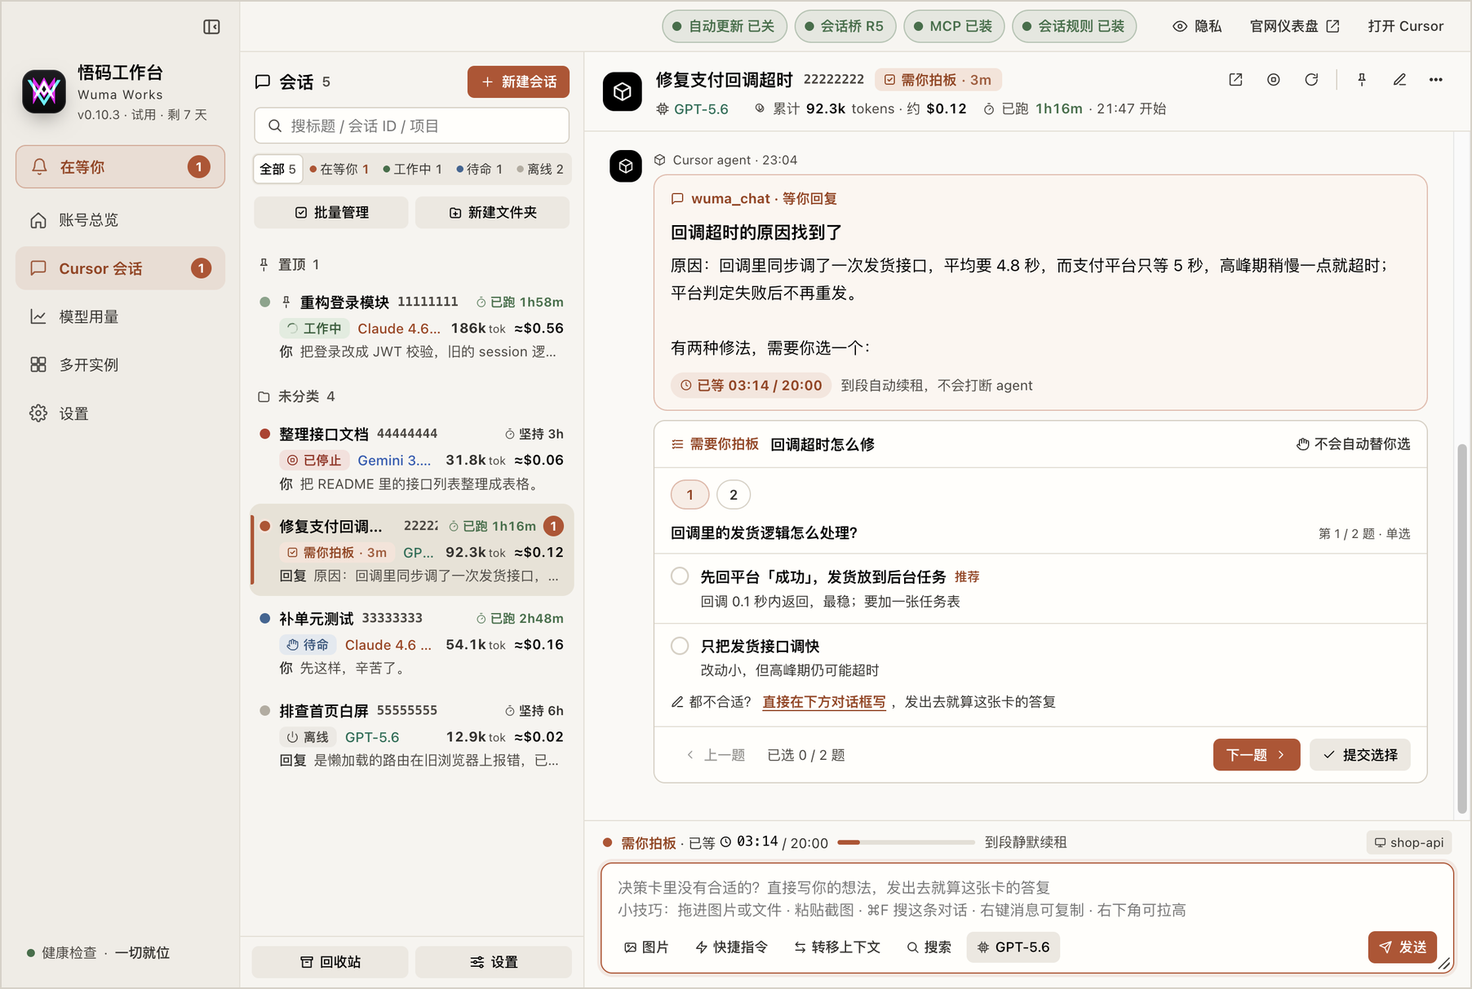Viewport: 1472px width, 989px height.
Task: Pin the current session with pin icon
Action: 1362,80
